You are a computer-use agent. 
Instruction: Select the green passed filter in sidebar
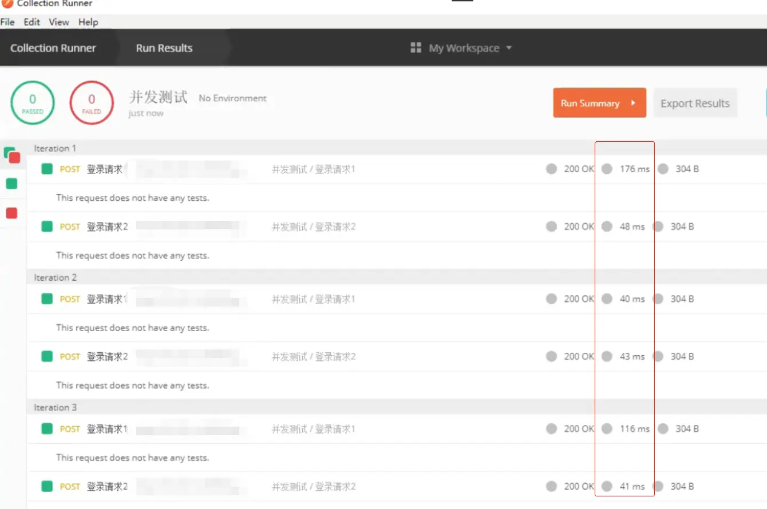coord(11,184)
